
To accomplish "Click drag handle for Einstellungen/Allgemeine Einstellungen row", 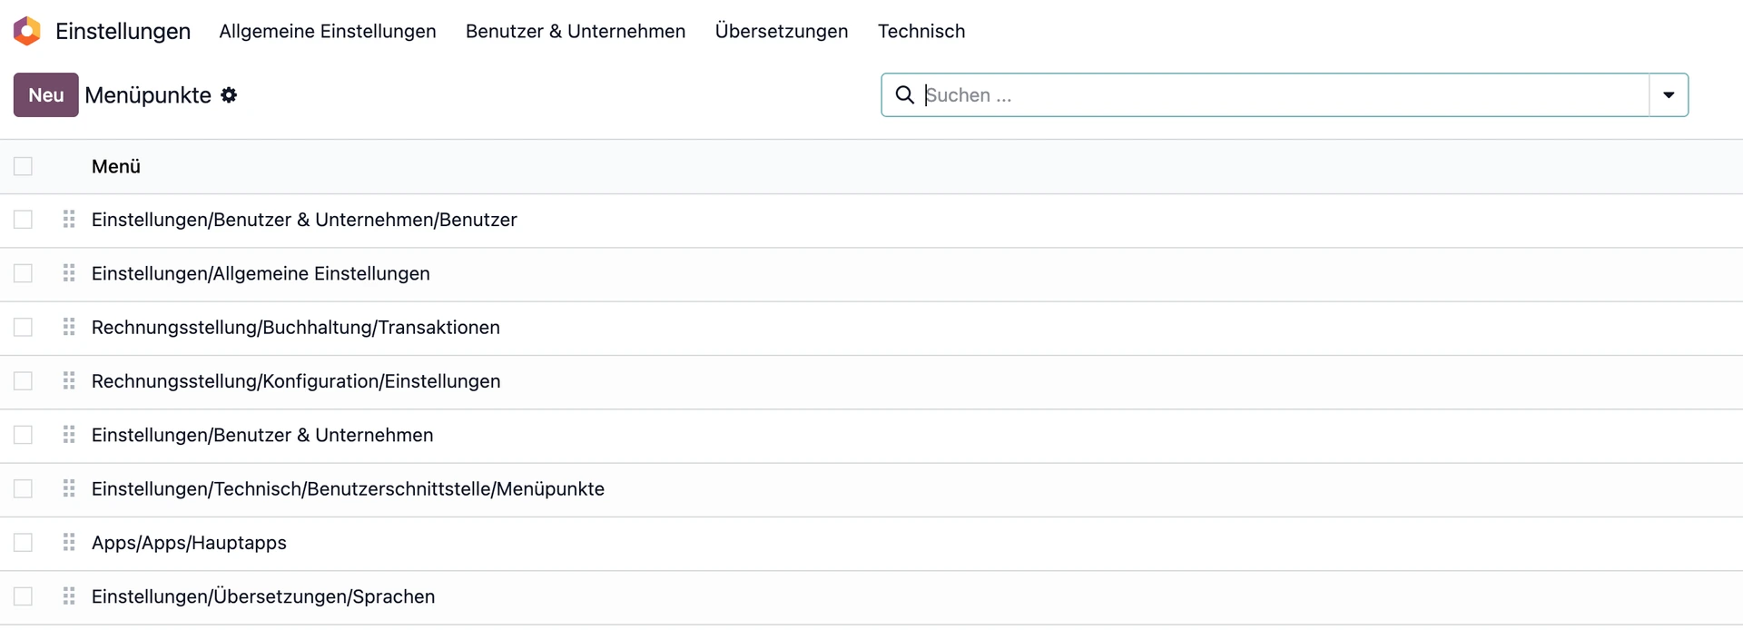I will [69, 273].
